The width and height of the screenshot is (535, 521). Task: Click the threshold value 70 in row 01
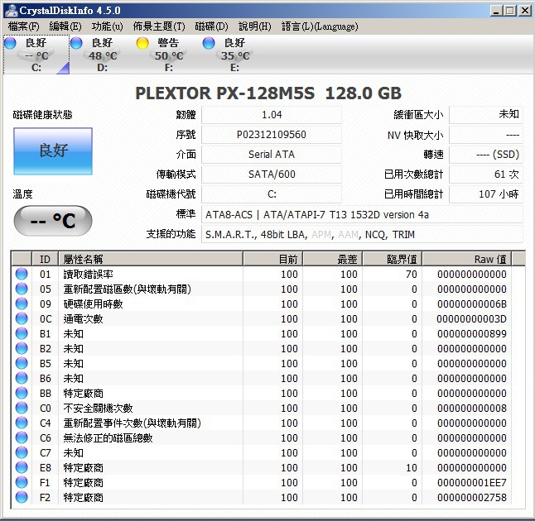pyautogui.click(x=411, y=274)
